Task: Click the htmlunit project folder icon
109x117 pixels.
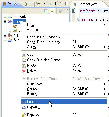Action: point(10,16)
